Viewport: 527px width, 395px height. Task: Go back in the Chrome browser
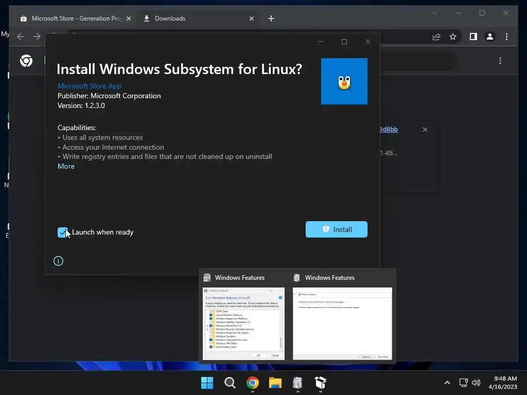coord(21,37)
